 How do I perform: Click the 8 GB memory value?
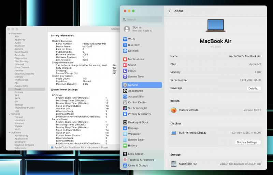pos(258,72)
